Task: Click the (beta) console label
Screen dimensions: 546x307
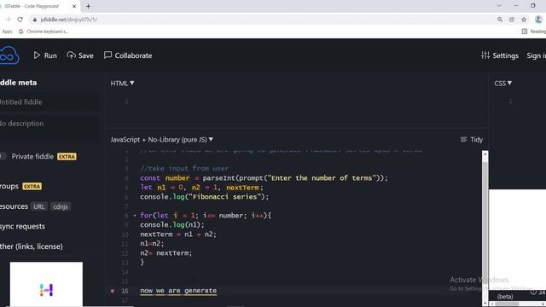Action: click(505, 297)
